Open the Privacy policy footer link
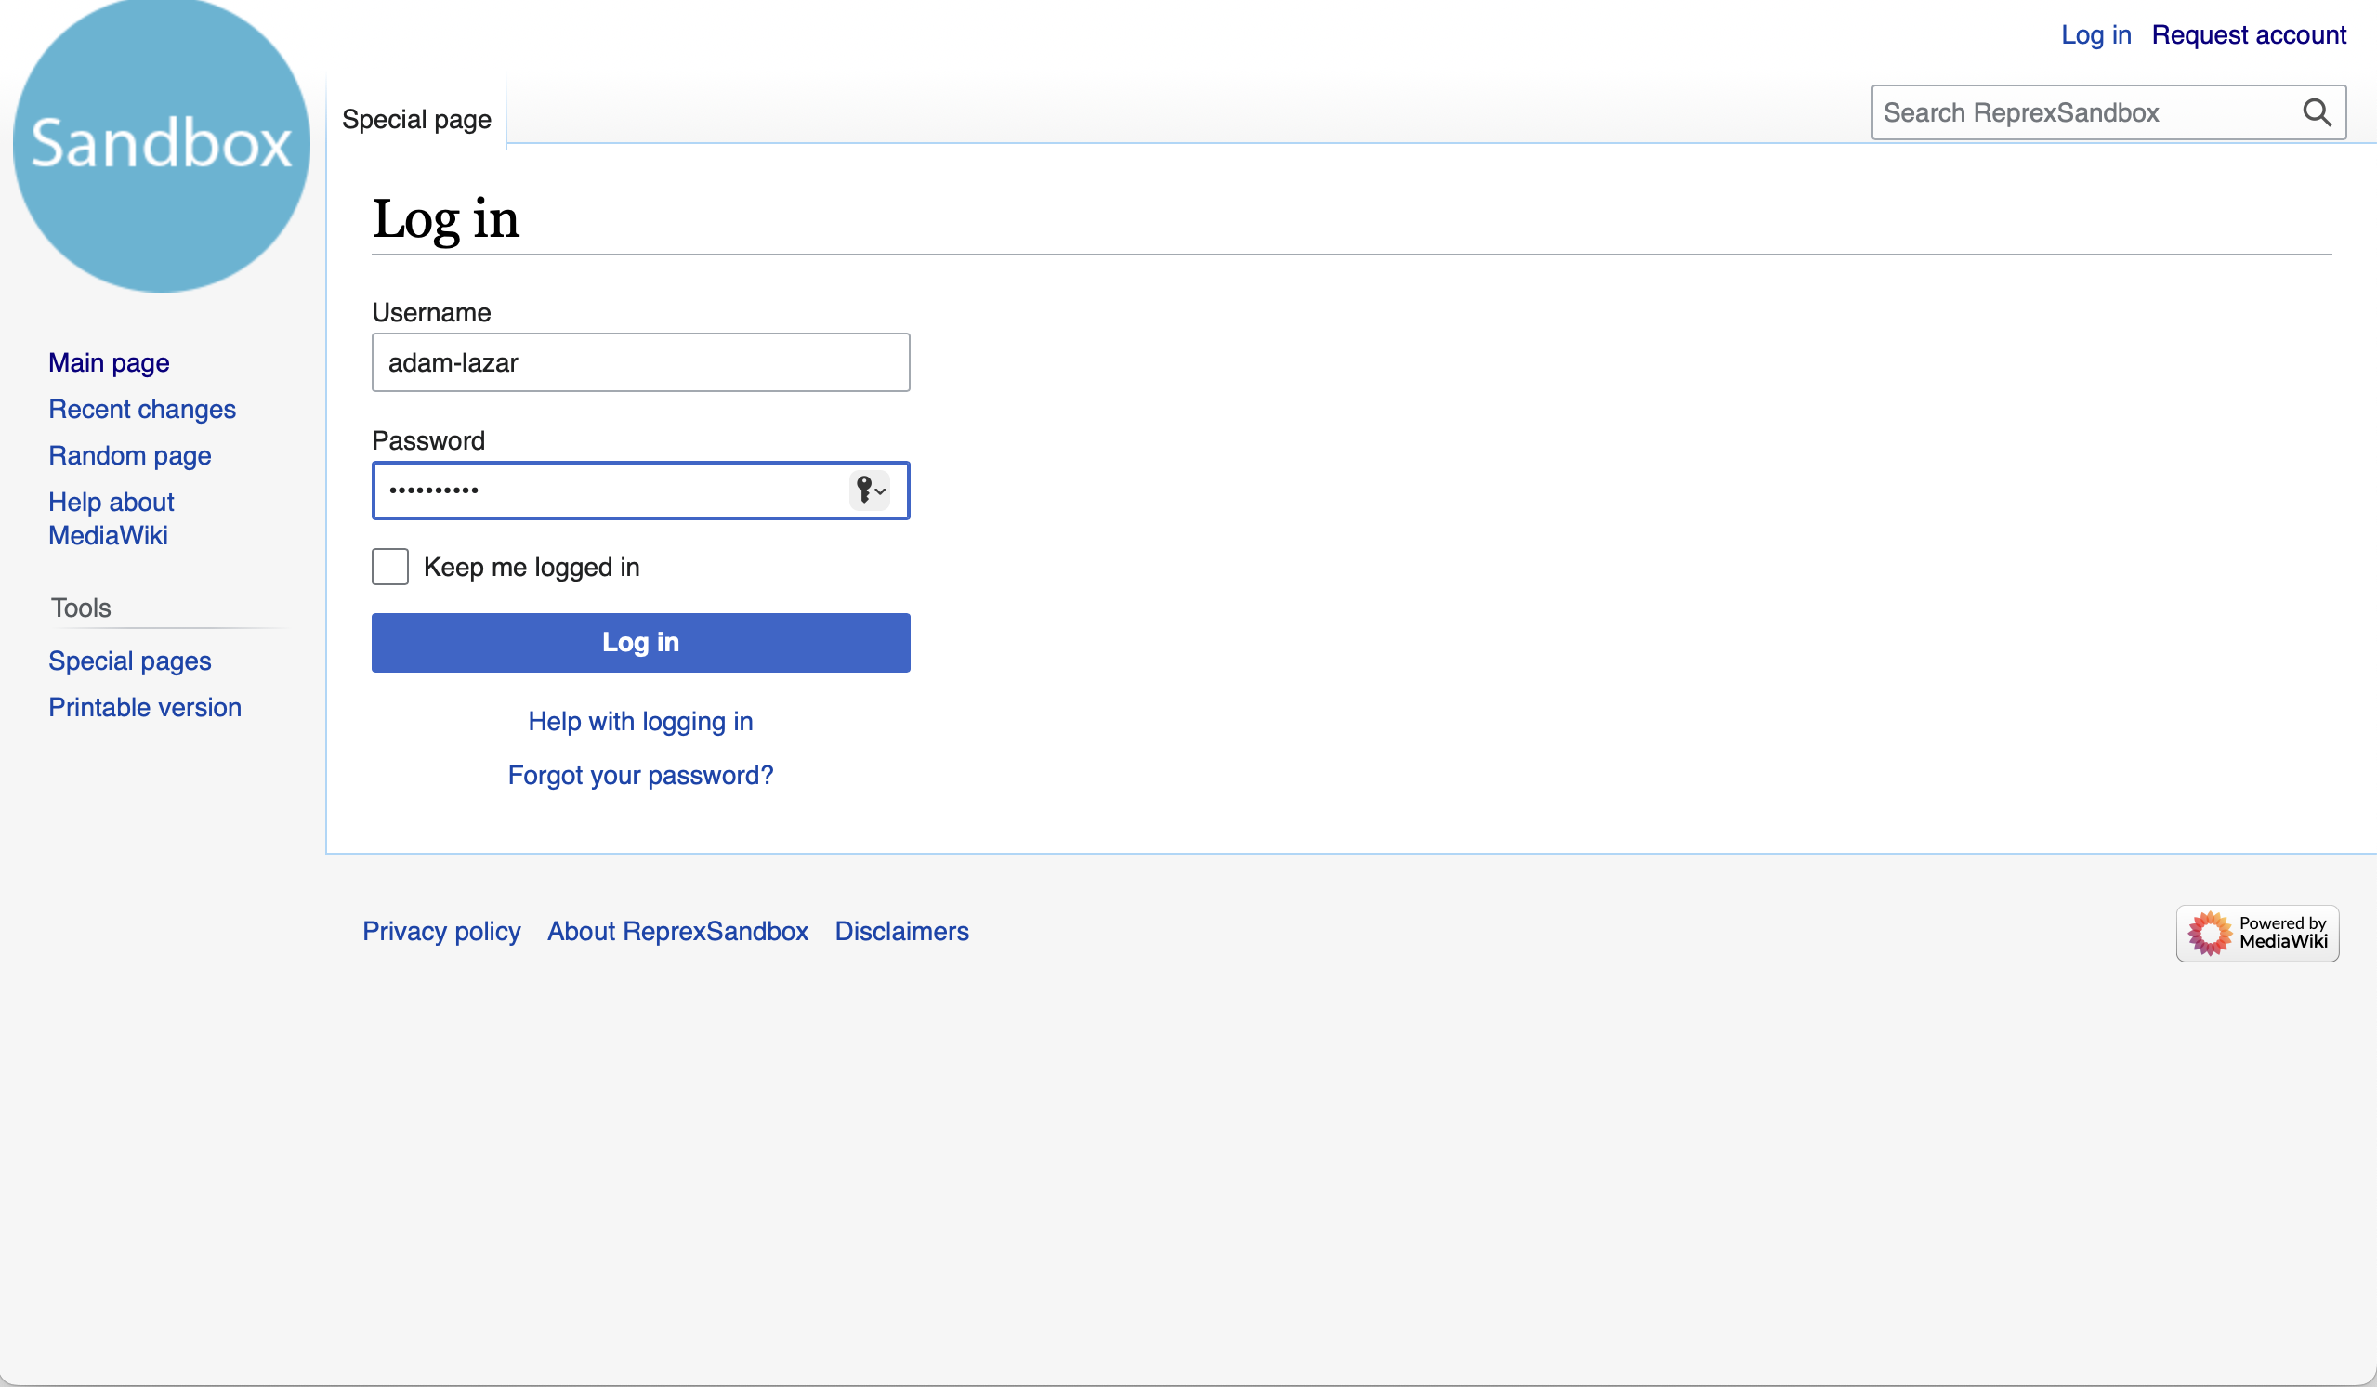The width and height of the screenshot is (2377, 1387). tap(440, 931)
